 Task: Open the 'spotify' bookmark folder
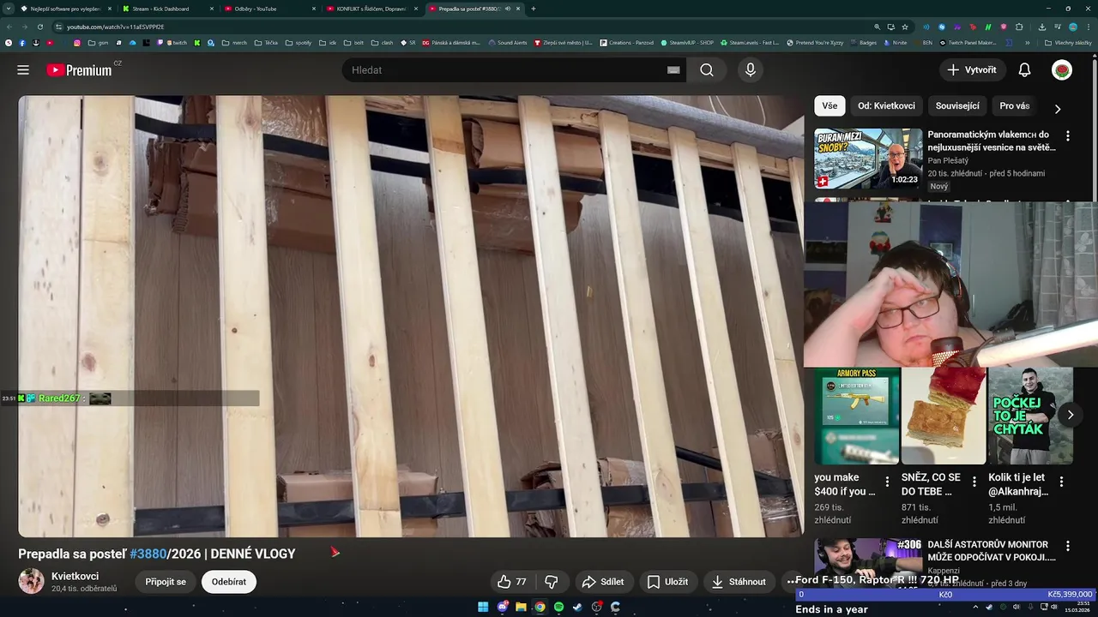(299, 42)
